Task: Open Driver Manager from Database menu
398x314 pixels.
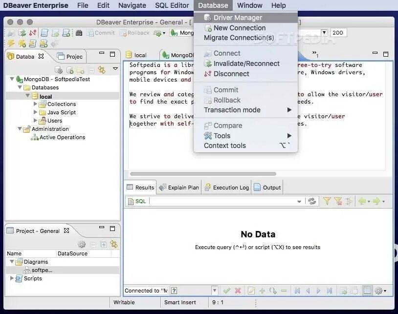Action: pyautogui.click(x=245, y=18)
